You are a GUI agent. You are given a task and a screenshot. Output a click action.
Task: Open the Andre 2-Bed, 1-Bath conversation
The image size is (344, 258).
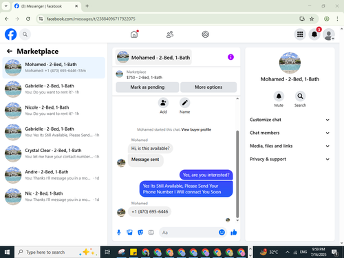click(x=54, y=175)
